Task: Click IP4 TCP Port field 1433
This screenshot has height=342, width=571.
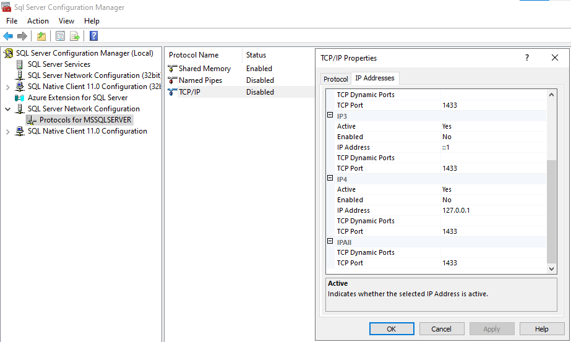Action: pos(494,231)
